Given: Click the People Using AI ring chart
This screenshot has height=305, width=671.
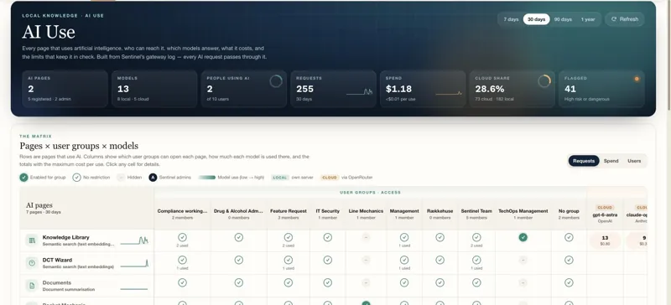Looking at the screenshot, I should pos(276,81).
